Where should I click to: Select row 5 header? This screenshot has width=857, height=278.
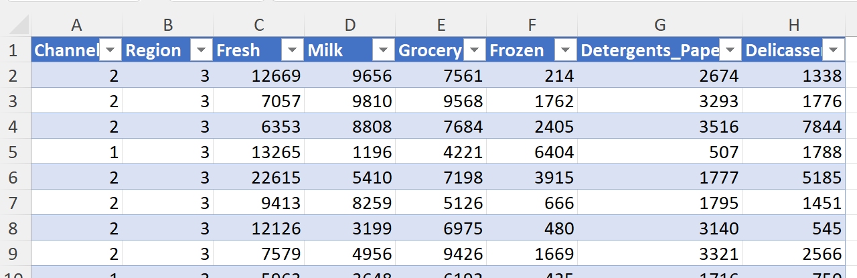pos(13,153)
